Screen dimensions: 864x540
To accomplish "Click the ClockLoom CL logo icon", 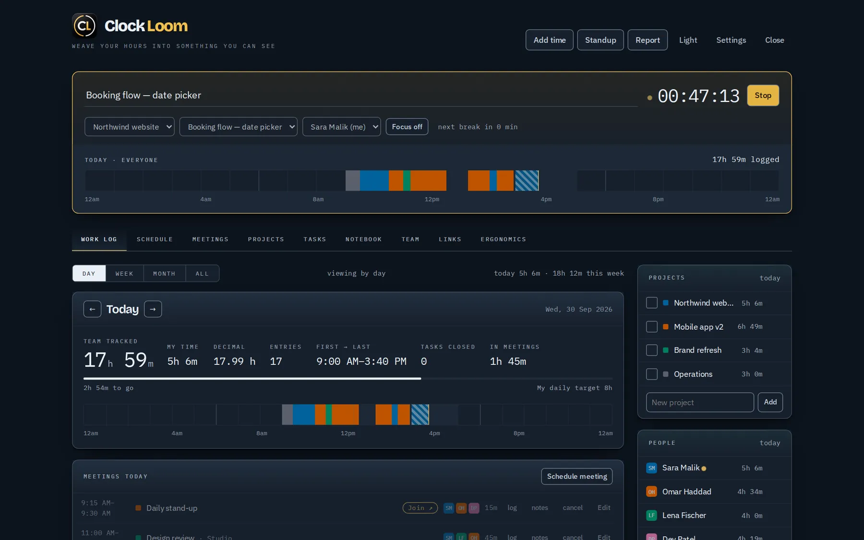I will [x=84, y=25].
